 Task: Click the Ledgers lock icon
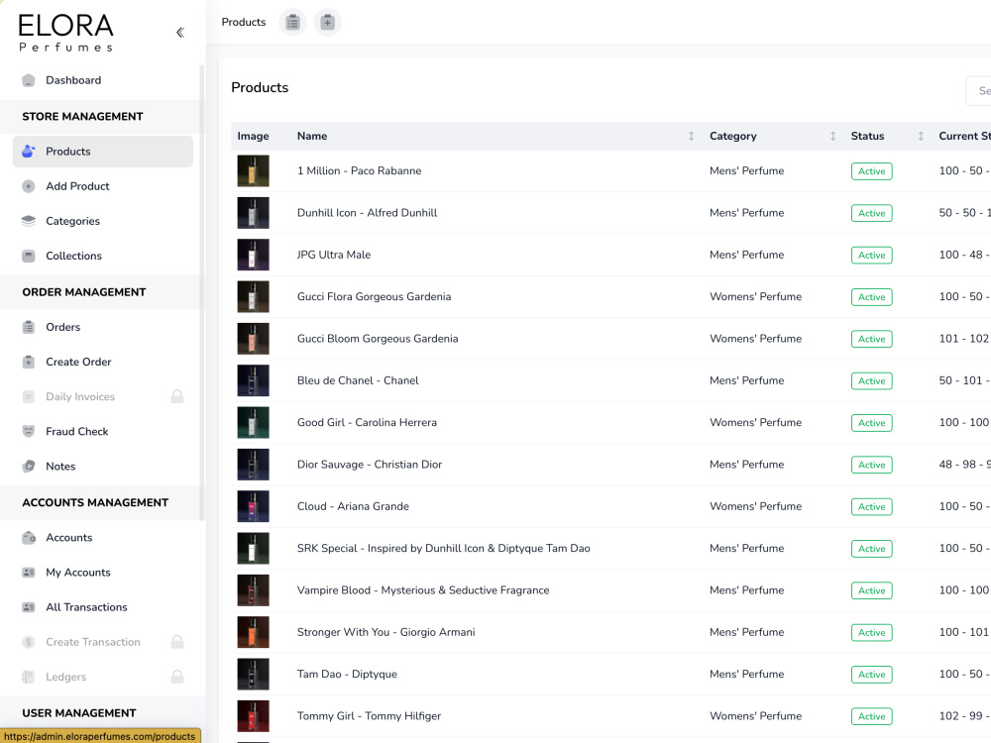[x=177, y=677]
